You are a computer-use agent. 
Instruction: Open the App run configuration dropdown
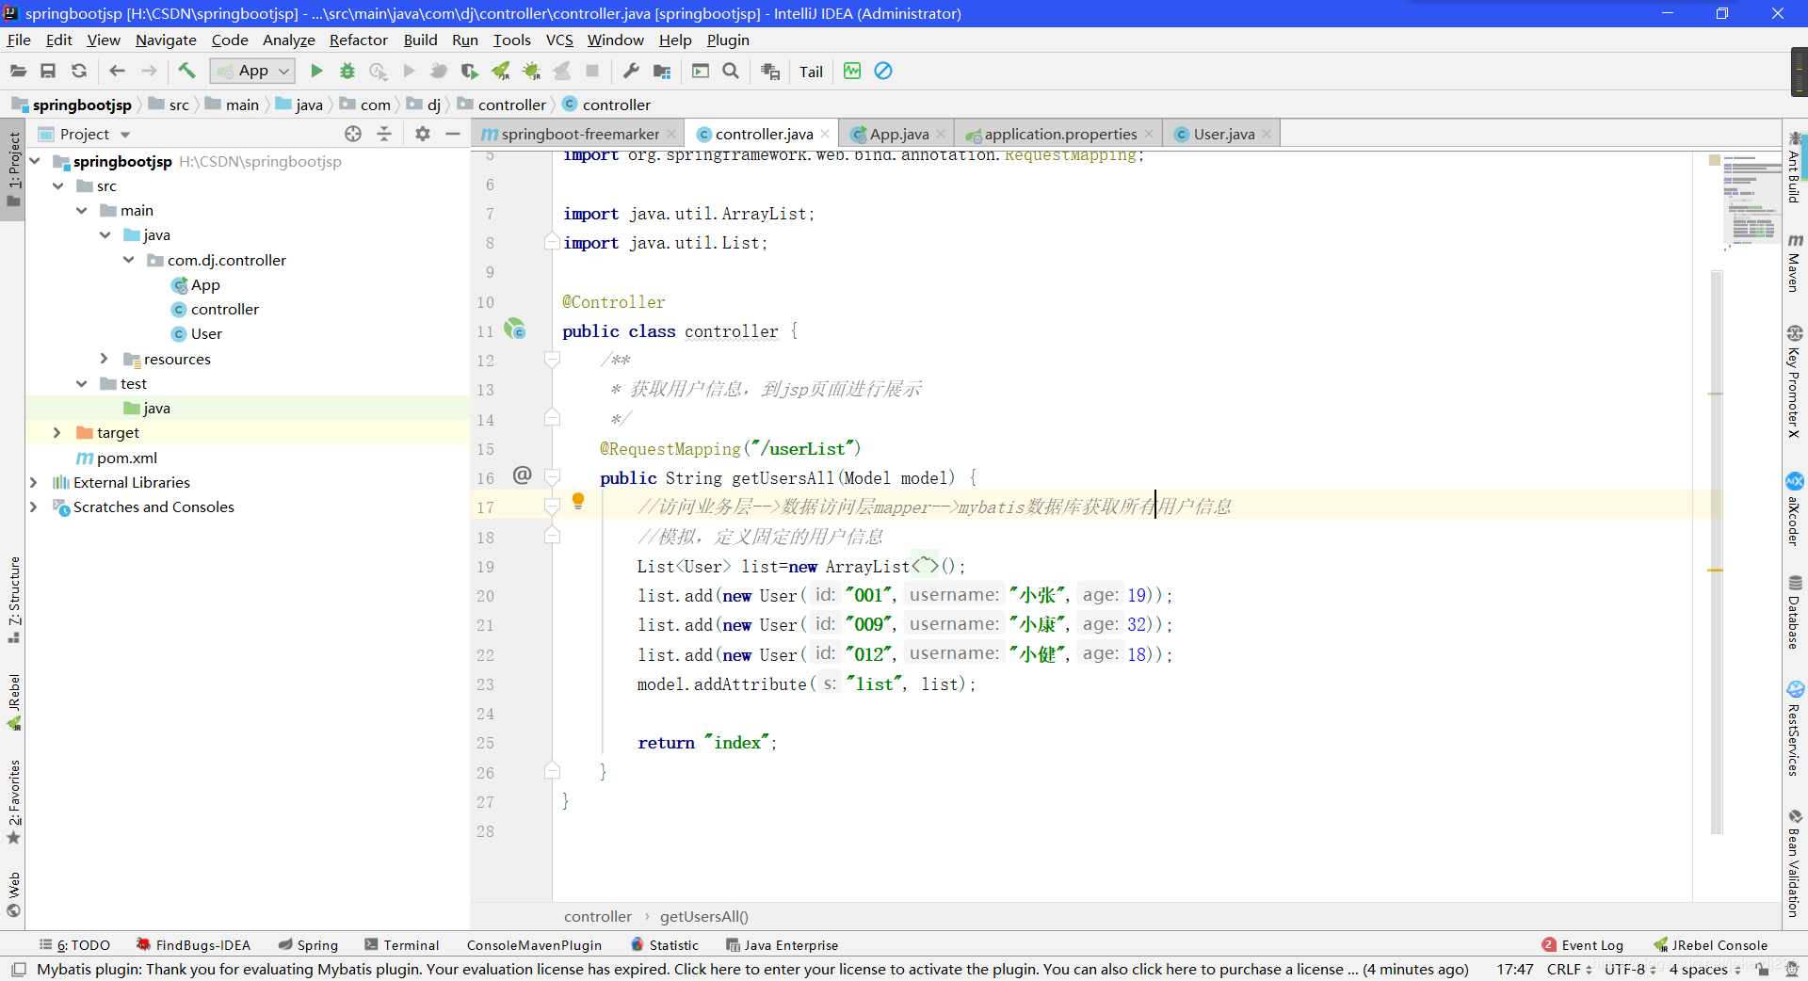[252, 71]
